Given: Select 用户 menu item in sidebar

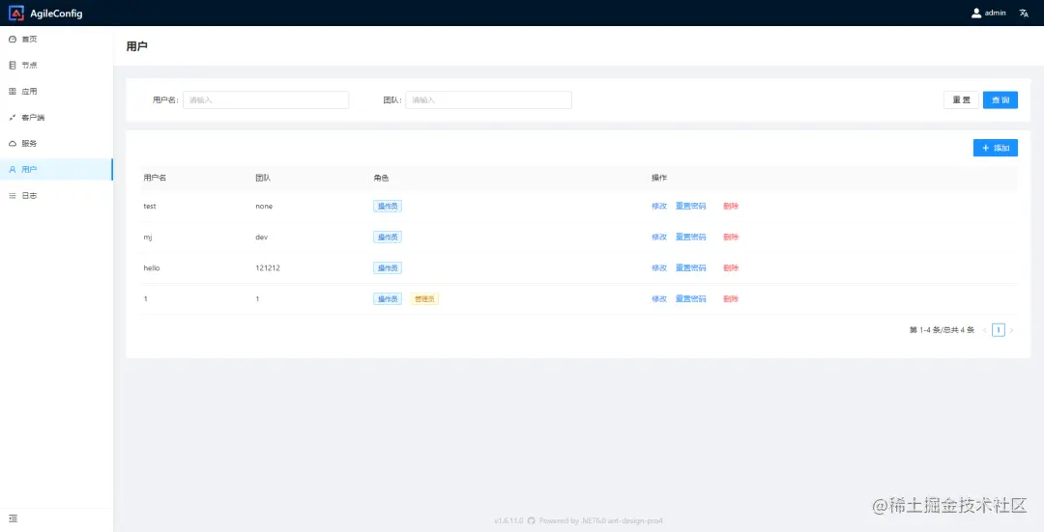Looking at the screenshot, I should click(57, 170).
